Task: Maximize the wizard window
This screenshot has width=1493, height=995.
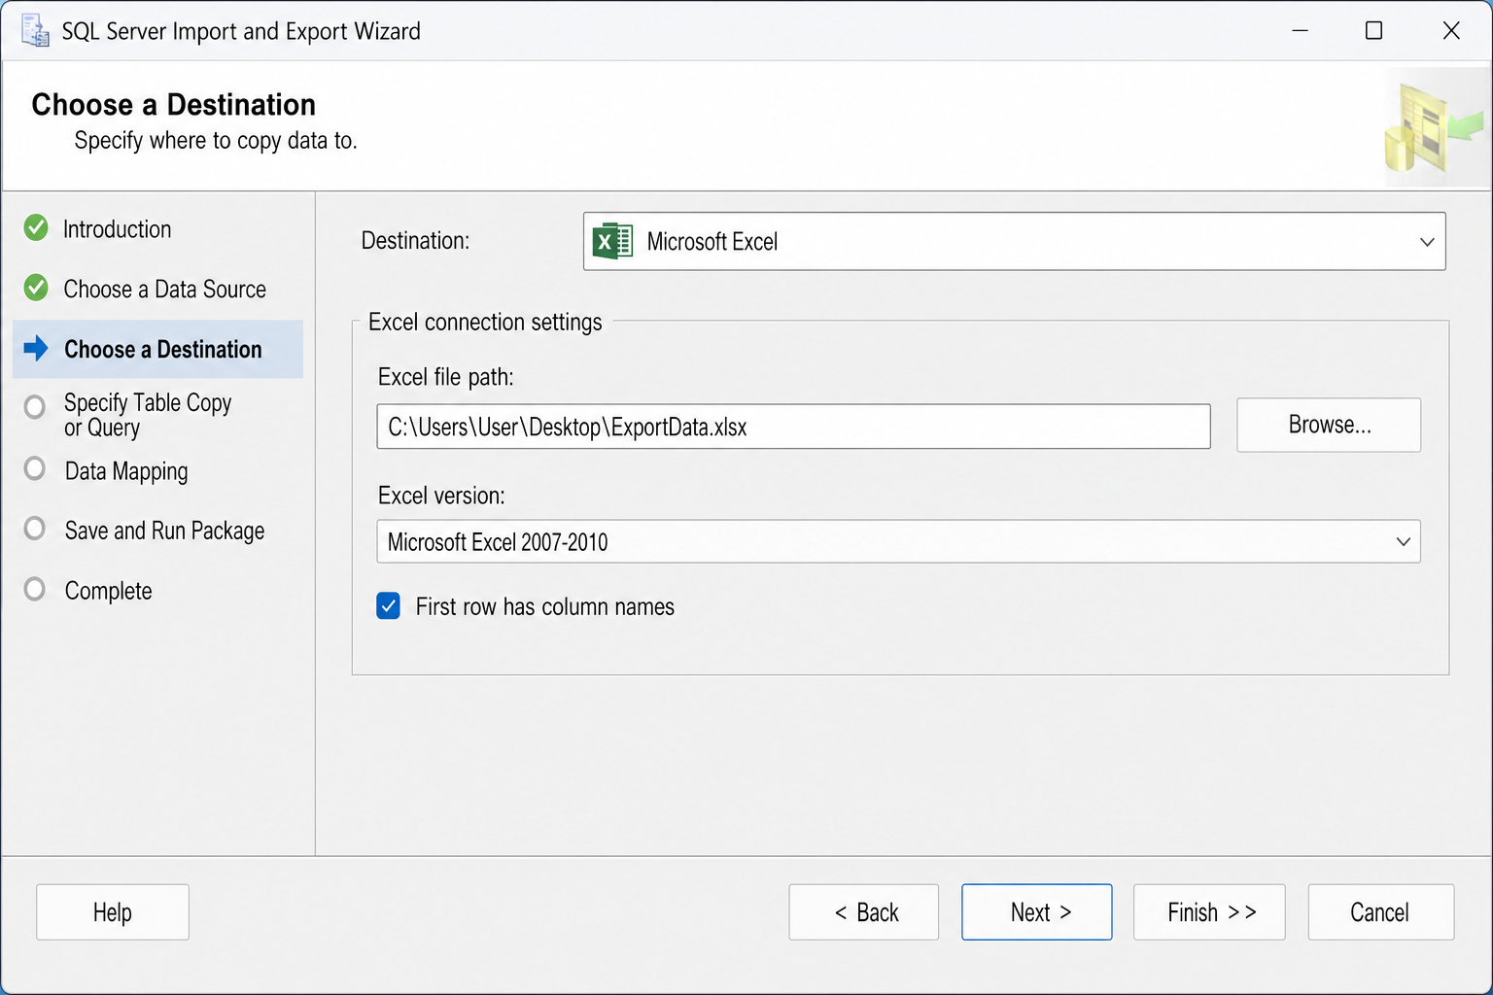Action: [1373, 31]
